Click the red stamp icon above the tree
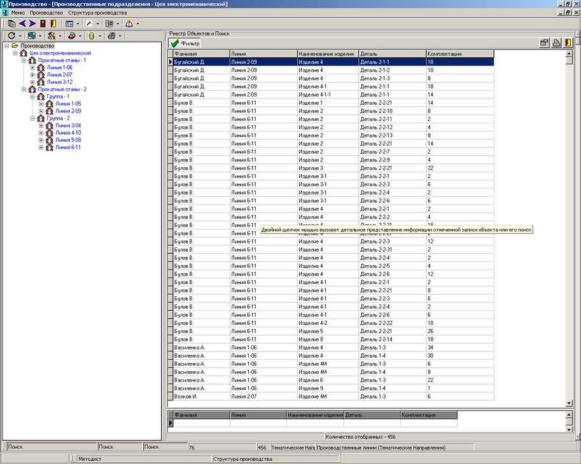 click(x=72, y=36)
